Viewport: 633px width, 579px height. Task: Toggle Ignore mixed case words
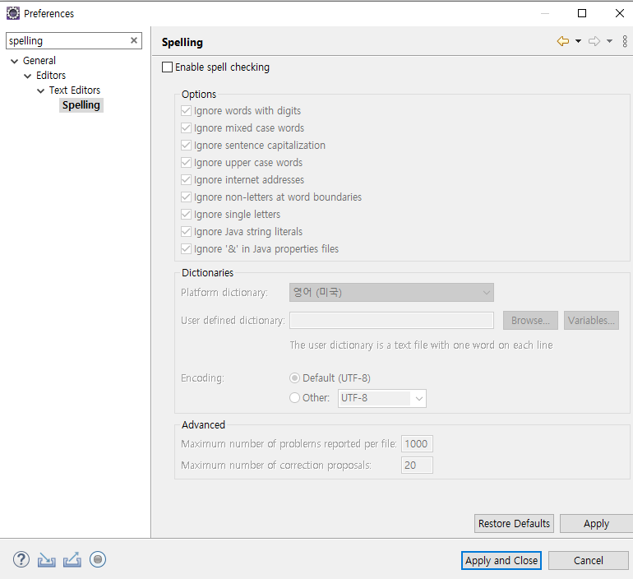click(186, 128)
